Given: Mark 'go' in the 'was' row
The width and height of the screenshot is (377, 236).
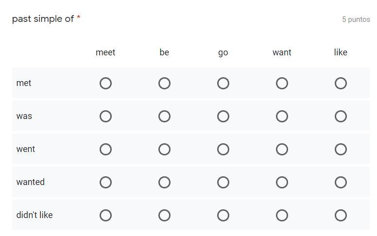Looking at the screenshot, I should (x=223, y=117).
